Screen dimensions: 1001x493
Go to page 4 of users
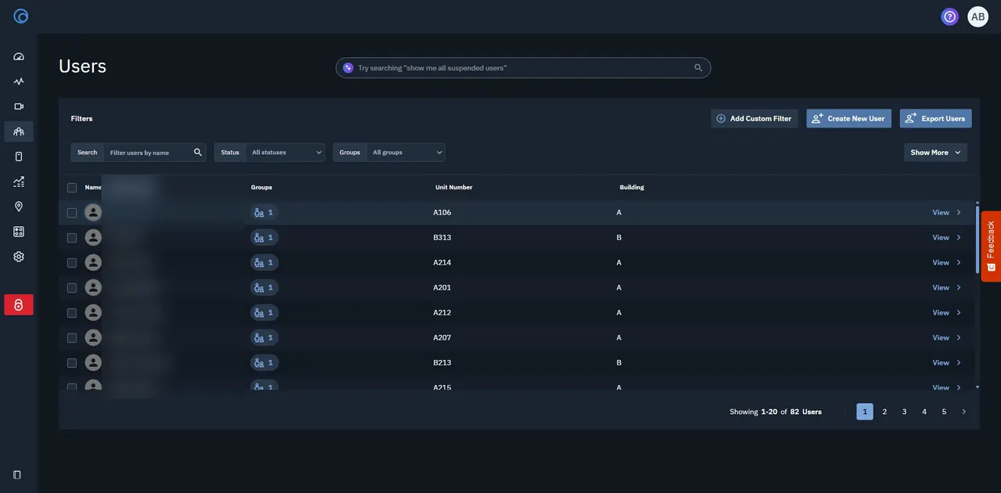click(924, 412)
